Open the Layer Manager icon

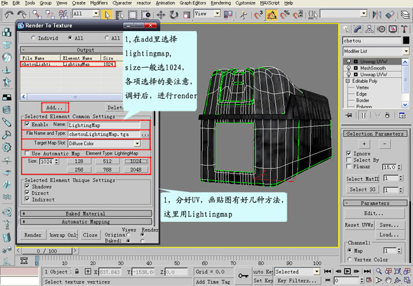(405, 15)
